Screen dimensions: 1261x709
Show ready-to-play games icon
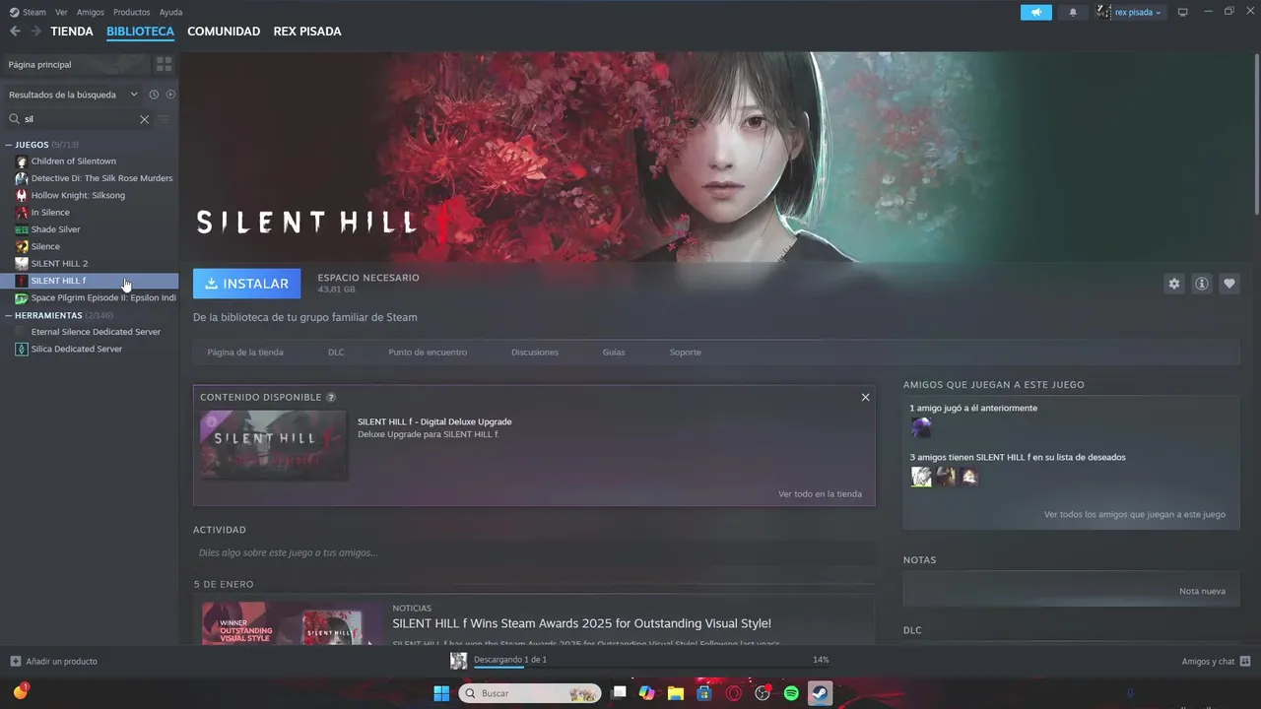170,95
